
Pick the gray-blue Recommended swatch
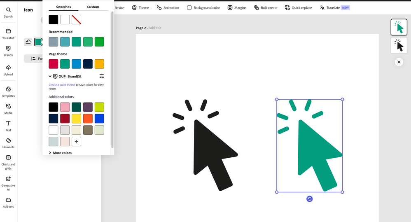(x=53, y=42)
